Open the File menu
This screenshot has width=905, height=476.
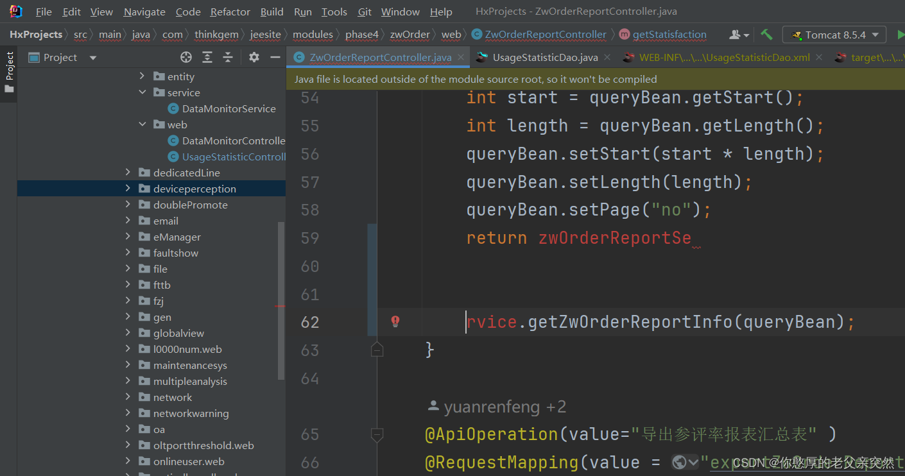tap(44, 12)
